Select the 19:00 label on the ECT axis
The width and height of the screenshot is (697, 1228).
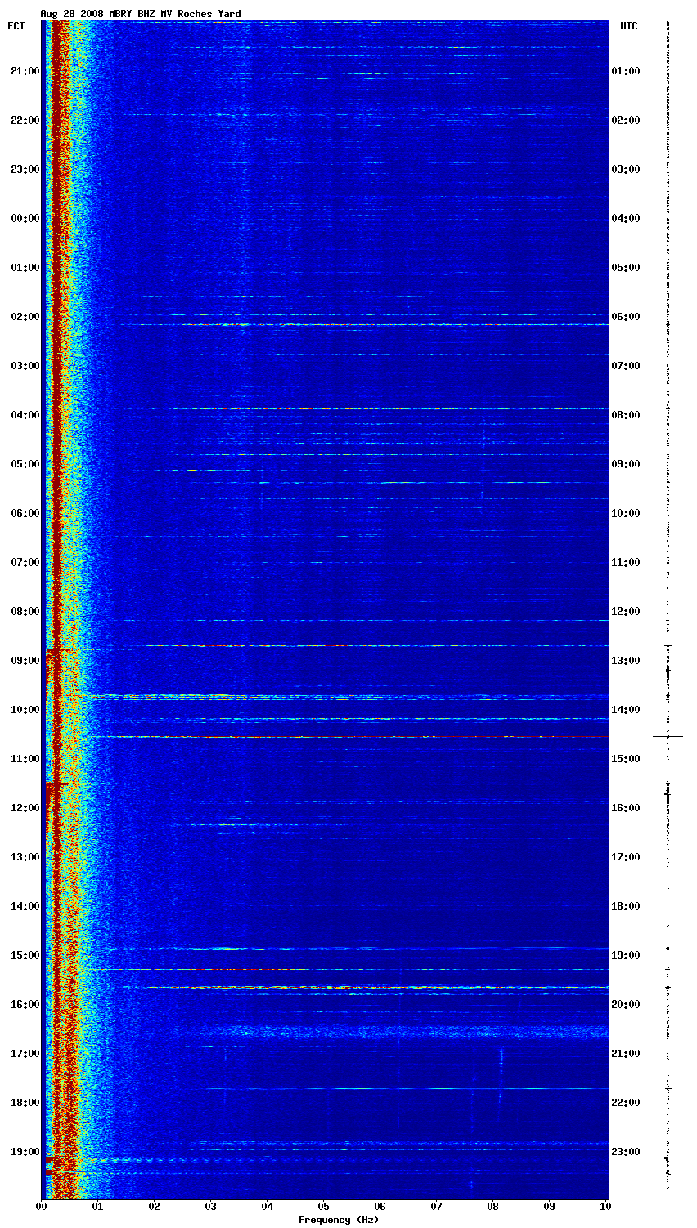25,1152
